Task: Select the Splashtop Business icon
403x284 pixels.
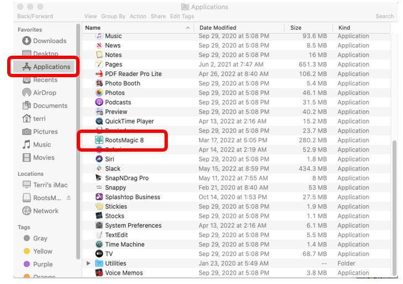Action: pos(99,197)
